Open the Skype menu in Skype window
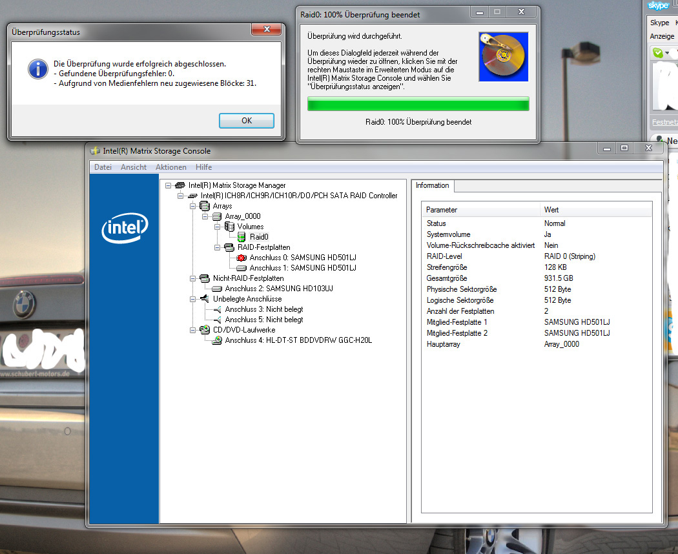 click(x=659, y=23)
